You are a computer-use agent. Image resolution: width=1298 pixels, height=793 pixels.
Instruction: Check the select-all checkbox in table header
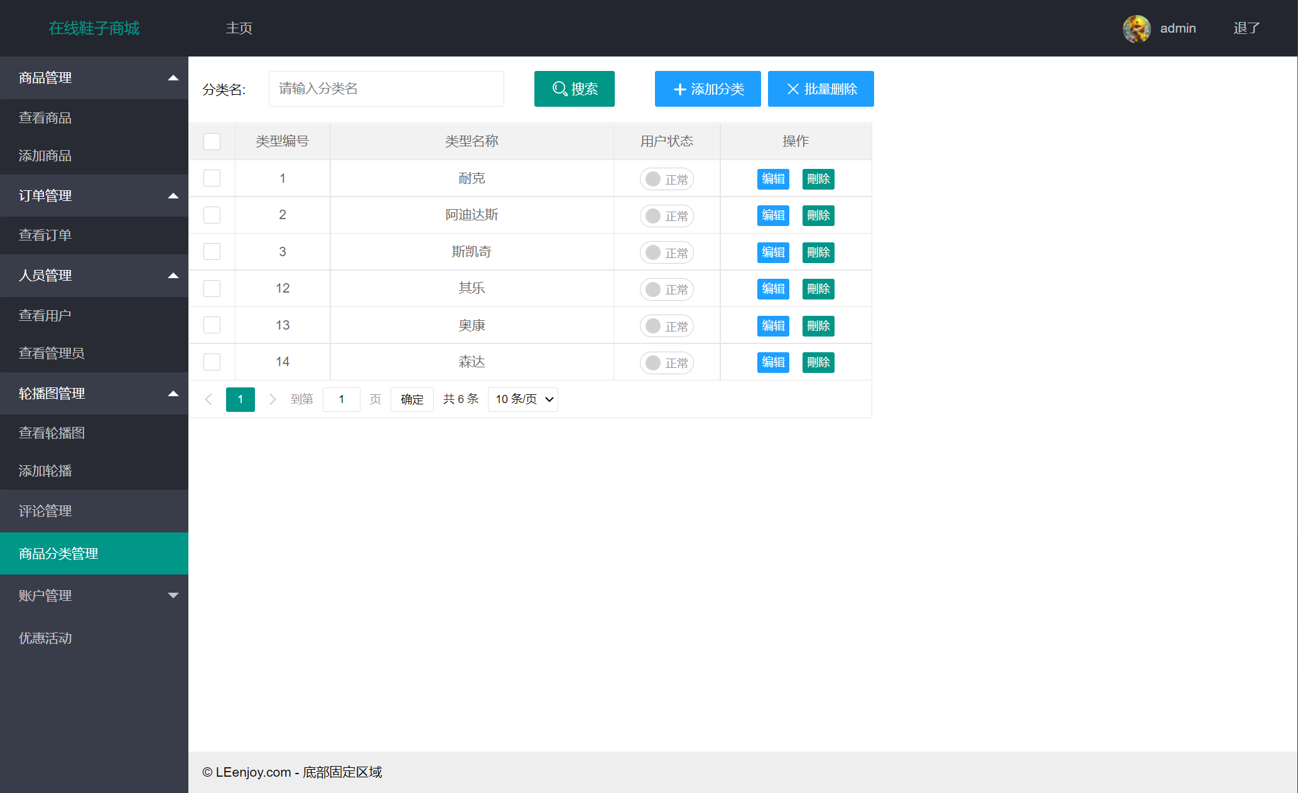click(212, 141)
